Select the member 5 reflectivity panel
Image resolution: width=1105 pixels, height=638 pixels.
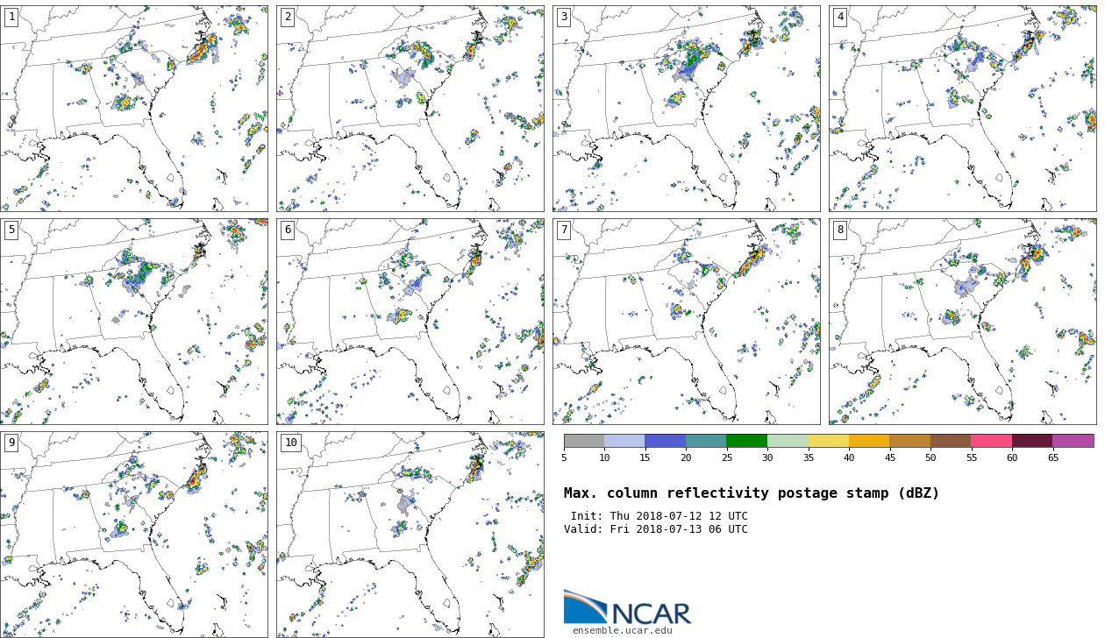134,322
